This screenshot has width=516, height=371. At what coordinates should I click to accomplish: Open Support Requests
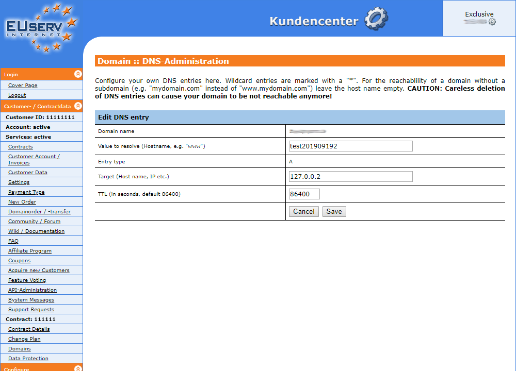point(31,310)
